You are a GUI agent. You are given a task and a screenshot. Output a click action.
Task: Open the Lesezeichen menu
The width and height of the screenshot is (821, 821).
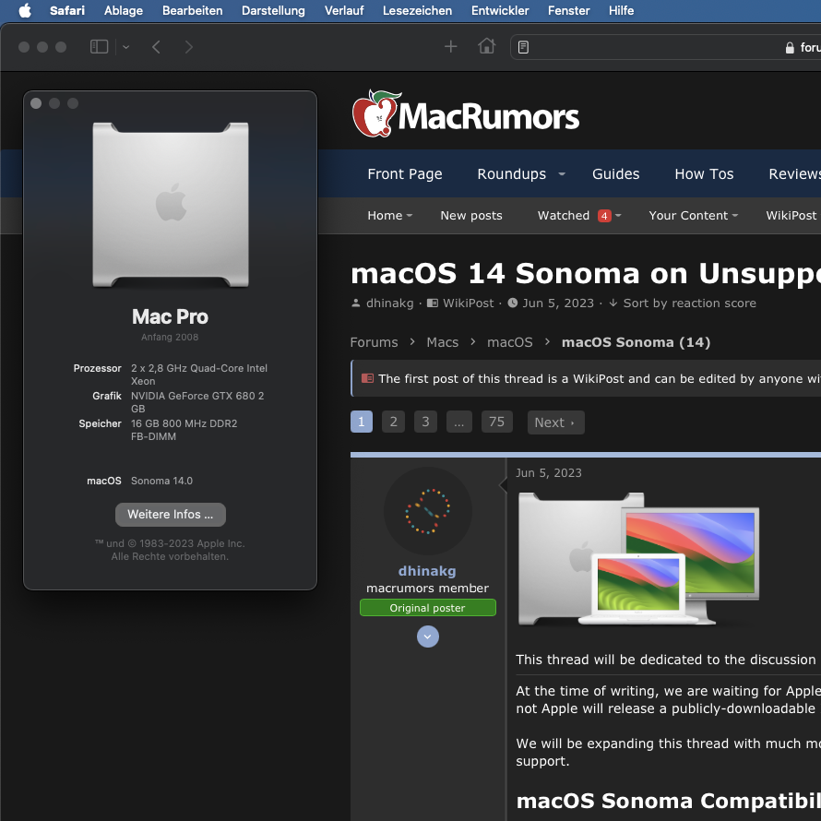pyautogui.click(x=417, y=10)
